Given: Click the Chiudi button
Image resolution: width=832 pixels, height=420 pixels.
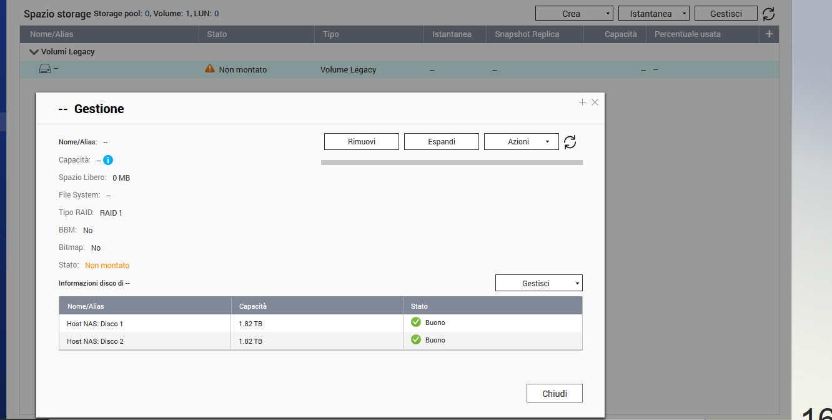Looking at the screenshot, I should tap(554, 394).
